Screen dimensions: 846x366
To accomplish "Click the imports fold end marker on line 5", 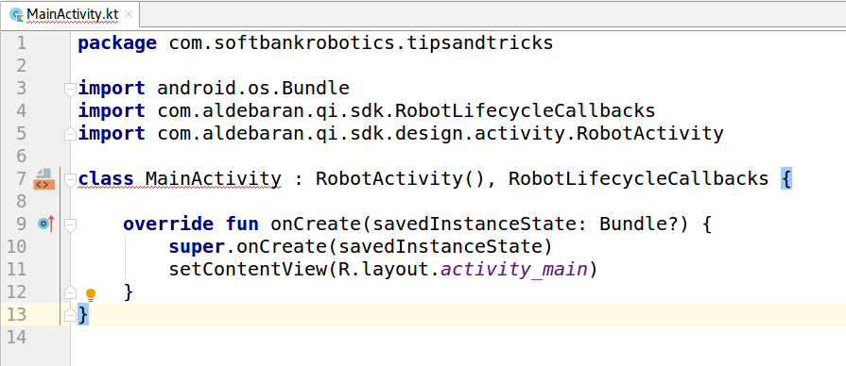I will click(x=70, y=134).
